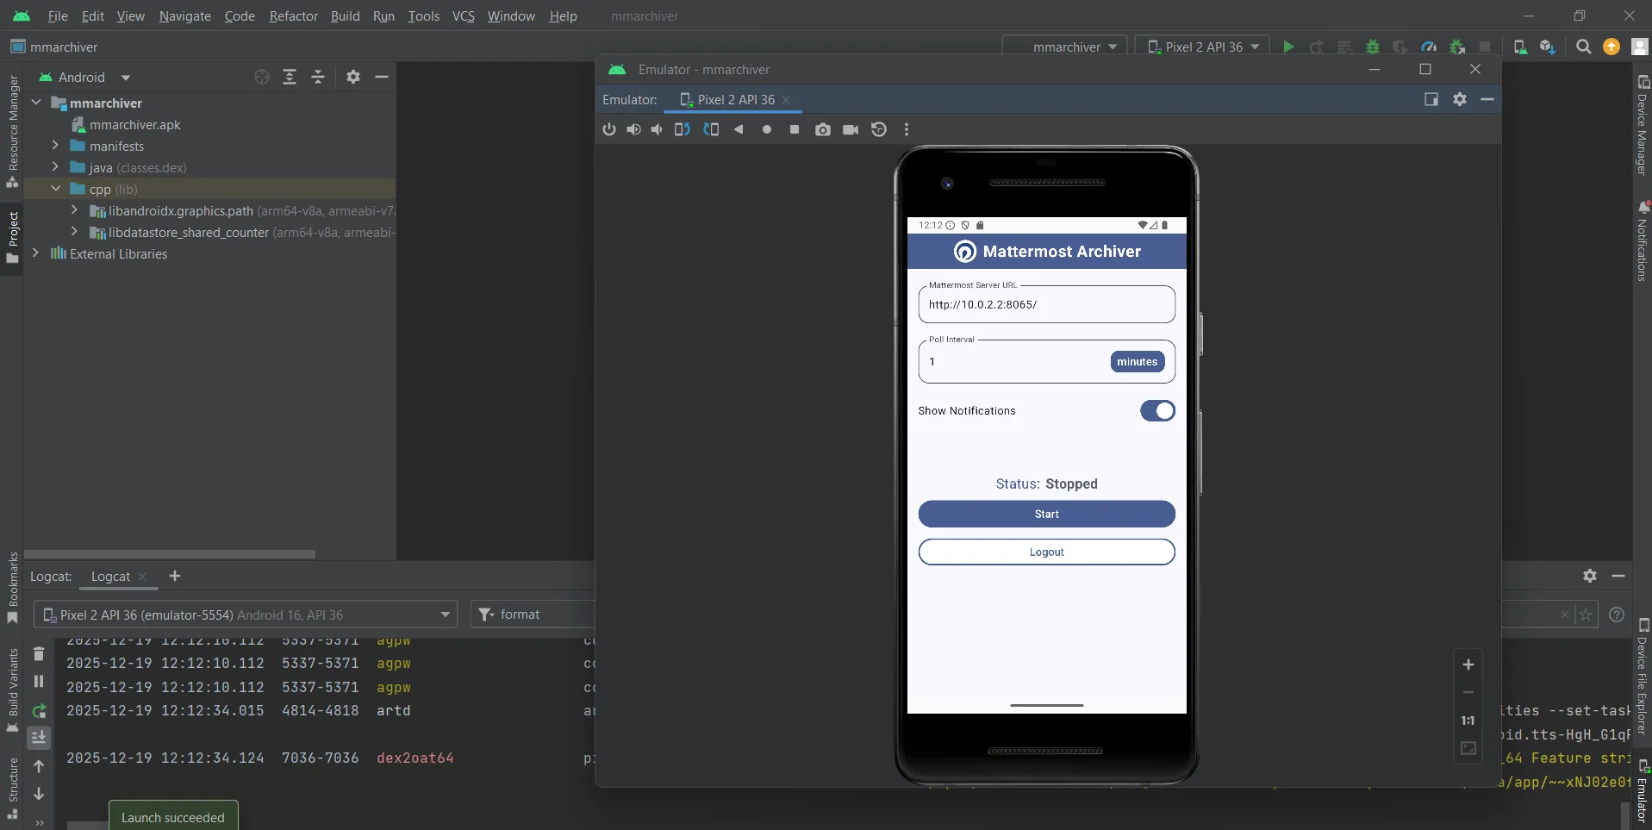Open the Navigate menu
The image size is (1652, 830).
tap(184, 16)
